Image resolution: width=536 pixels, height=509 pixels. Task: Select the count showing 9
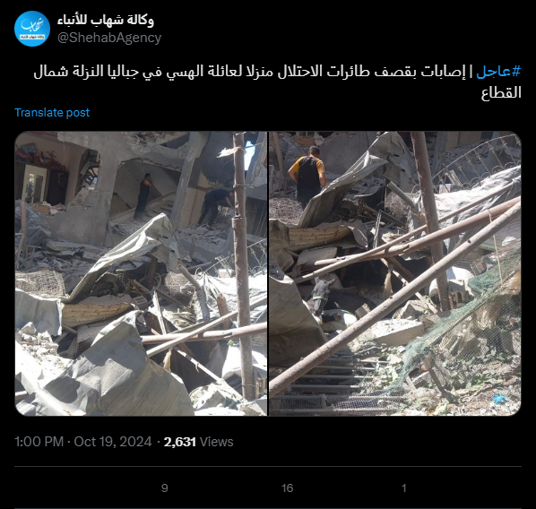165,487
